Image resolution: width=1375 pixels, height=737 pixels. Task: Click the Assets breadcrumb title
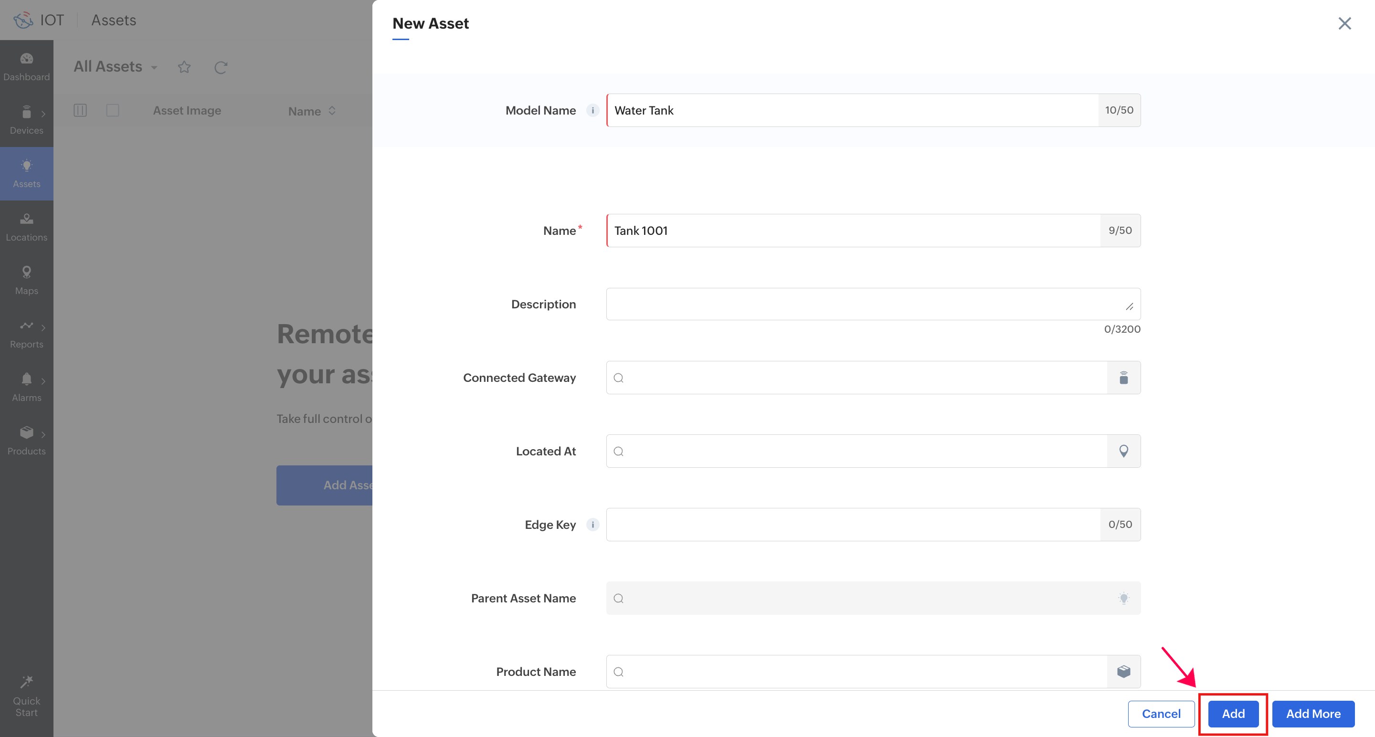114,20
